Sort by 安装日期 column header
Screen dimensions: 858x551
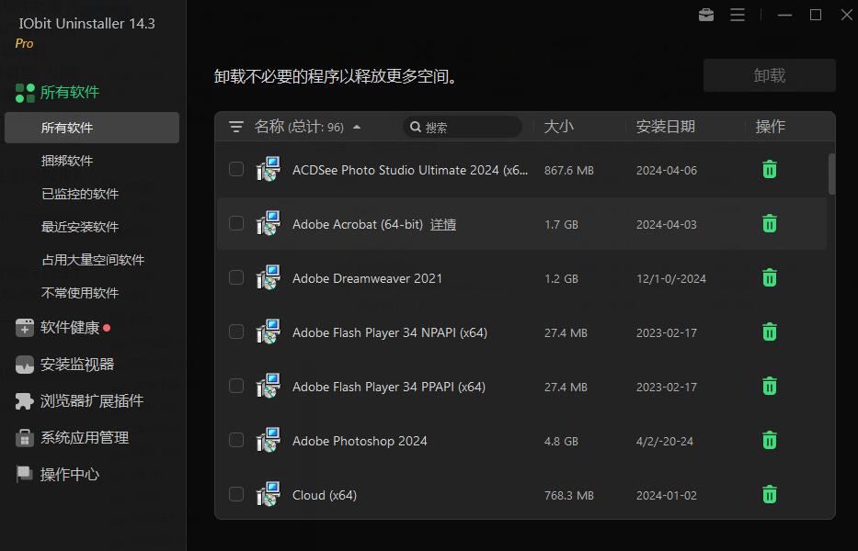point(666,127)
